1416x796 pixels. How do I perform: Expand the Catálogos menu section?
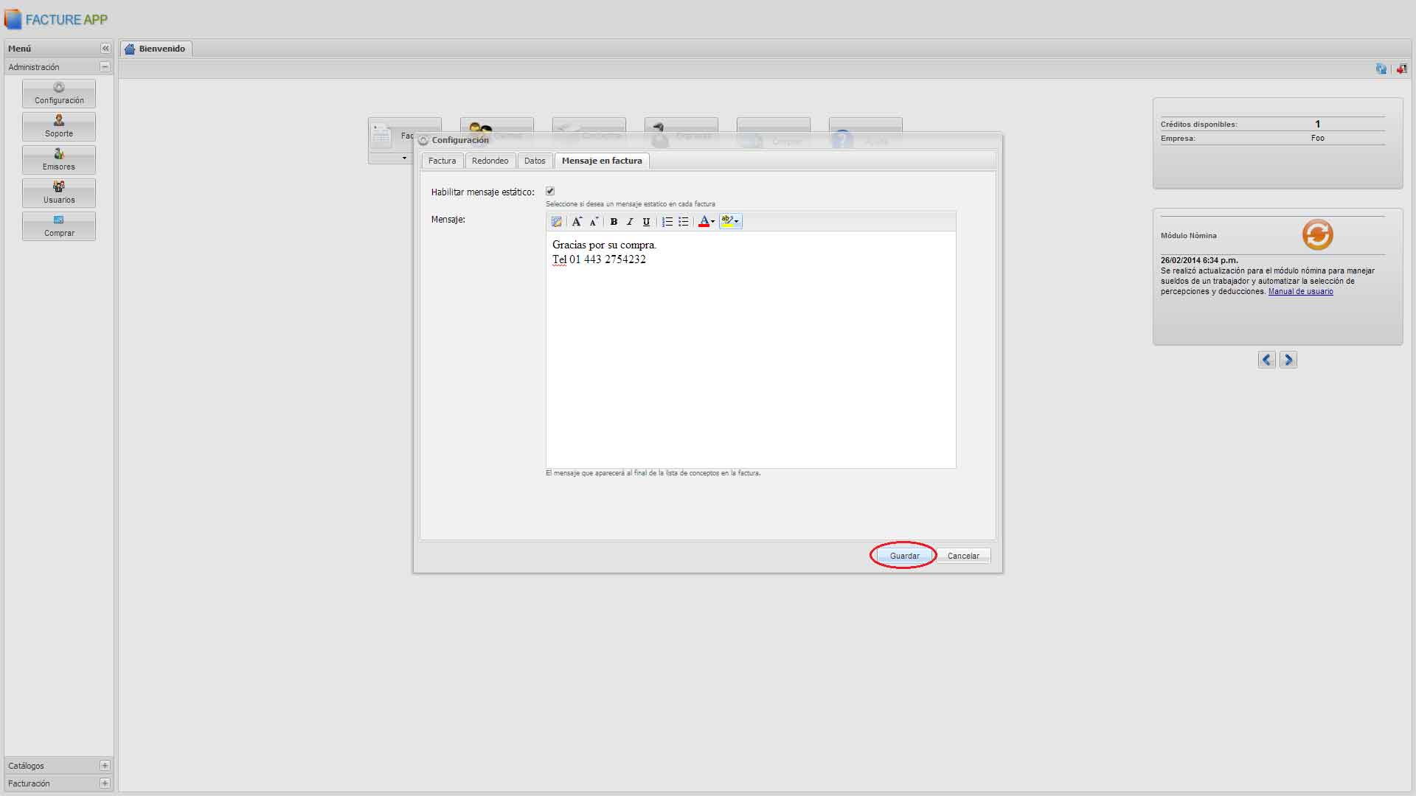(105, 766)
